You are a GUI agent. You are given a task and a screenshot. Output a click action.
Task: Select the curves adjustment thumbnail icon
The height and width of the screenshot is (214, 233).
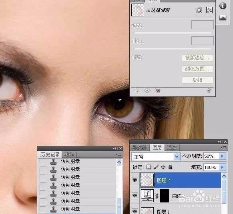(x=147, y=196)
